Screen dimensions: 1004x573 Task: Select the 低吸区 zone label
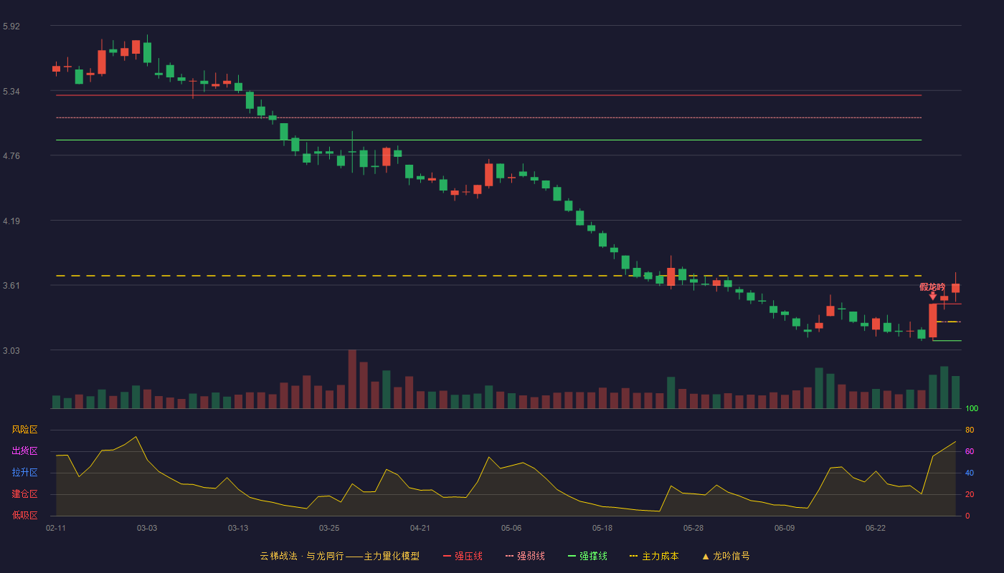[24, 515]
